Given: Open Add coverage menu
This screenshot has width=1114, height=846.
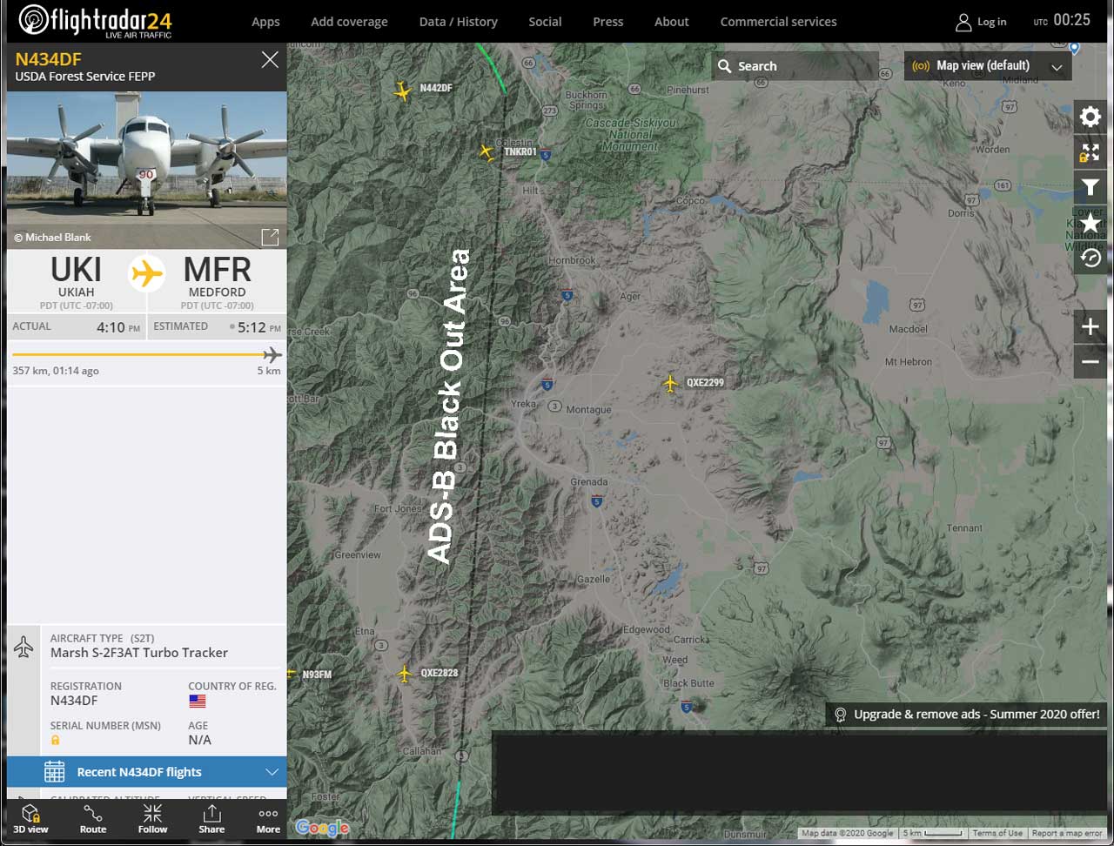Looking at the screenshot, I should [349, 22].
